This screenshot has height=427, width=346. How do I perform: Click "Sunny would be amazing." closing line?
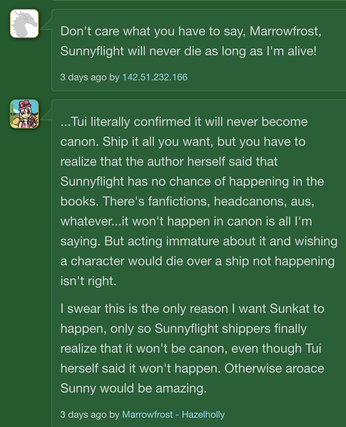[x=133, y=388]
